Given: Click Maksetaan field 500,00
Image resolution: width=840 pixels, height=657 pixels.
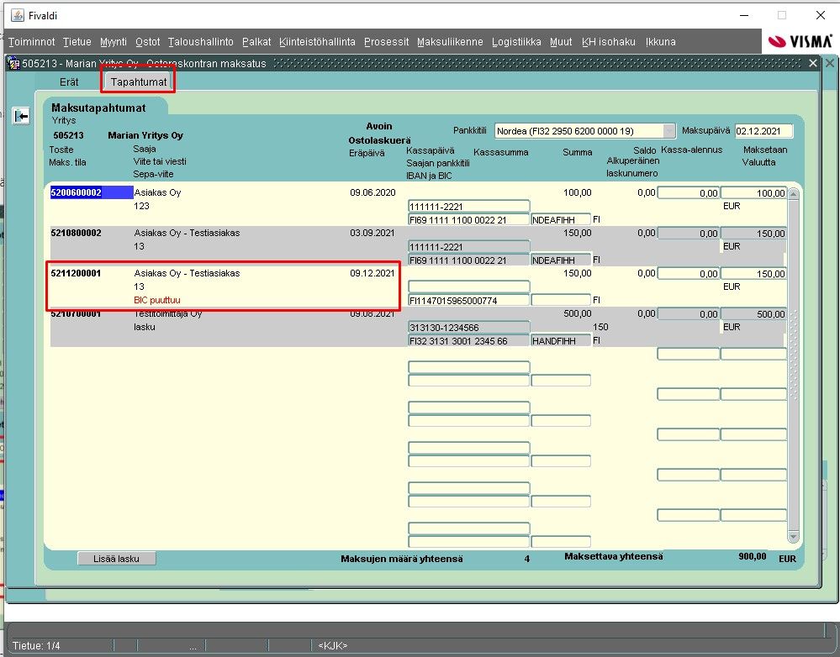Looking at the screenshot, I should [753, 313].
